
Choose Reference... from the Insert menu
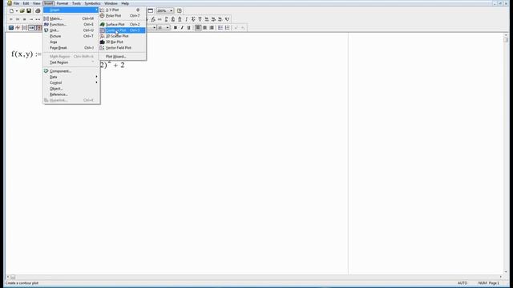tap(71, 94)
